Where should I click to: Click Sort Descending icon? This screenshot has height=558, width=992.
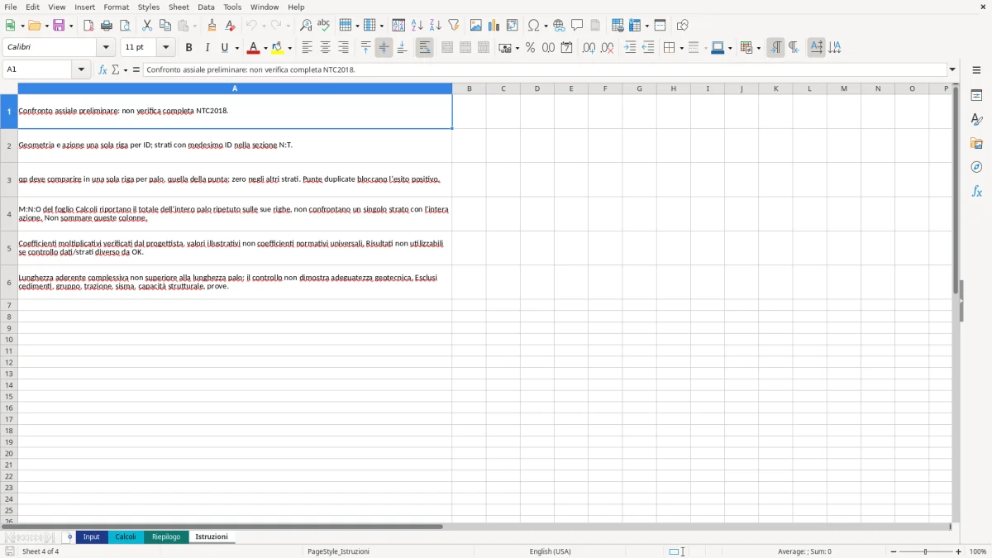[436, 26]
